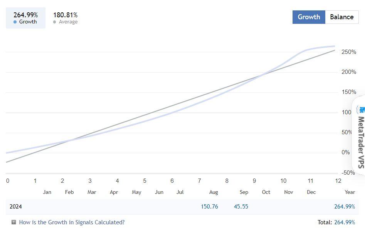Click the help icon beside the Growth question
The height and width of the screenshot is (232, 365).
(x=14, y=222)
